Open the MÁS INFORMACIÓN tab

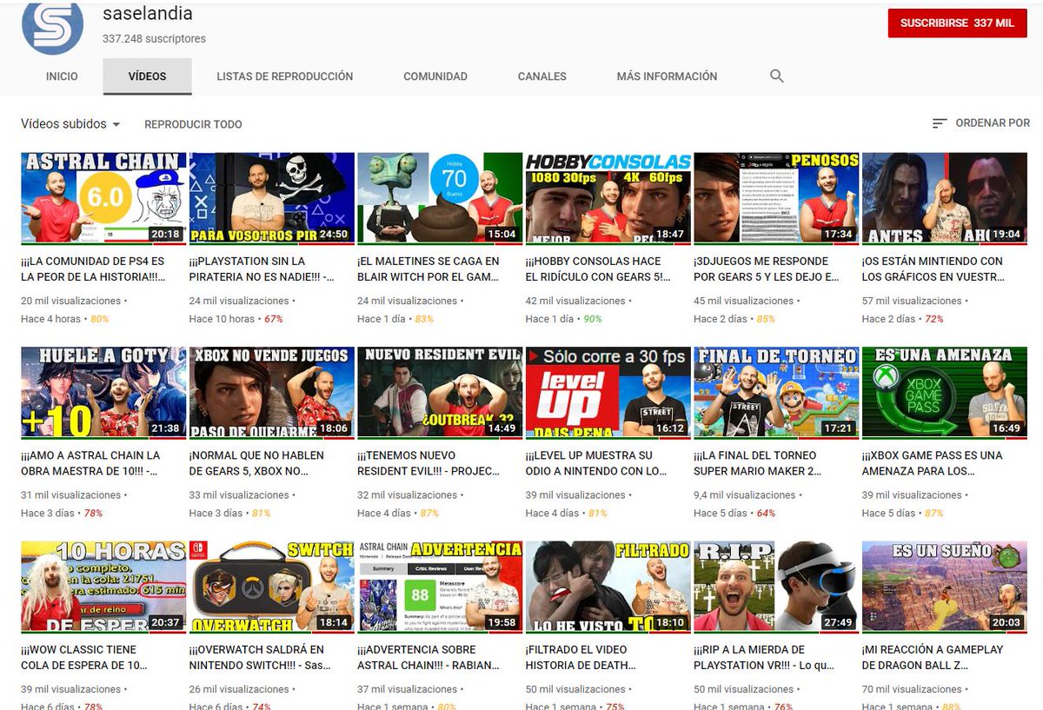click(x=667, y=76)
